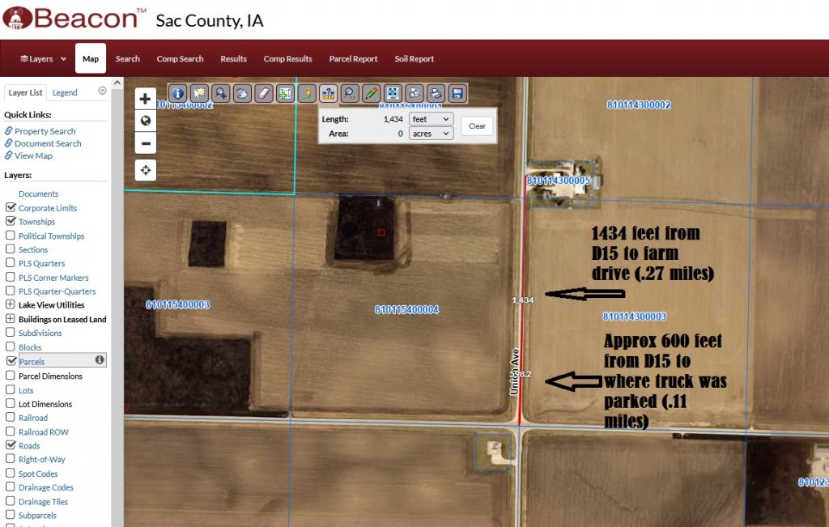Screen dimensions: 829x527
Task: Select the Identify info tool
Action: click(177, 93)
